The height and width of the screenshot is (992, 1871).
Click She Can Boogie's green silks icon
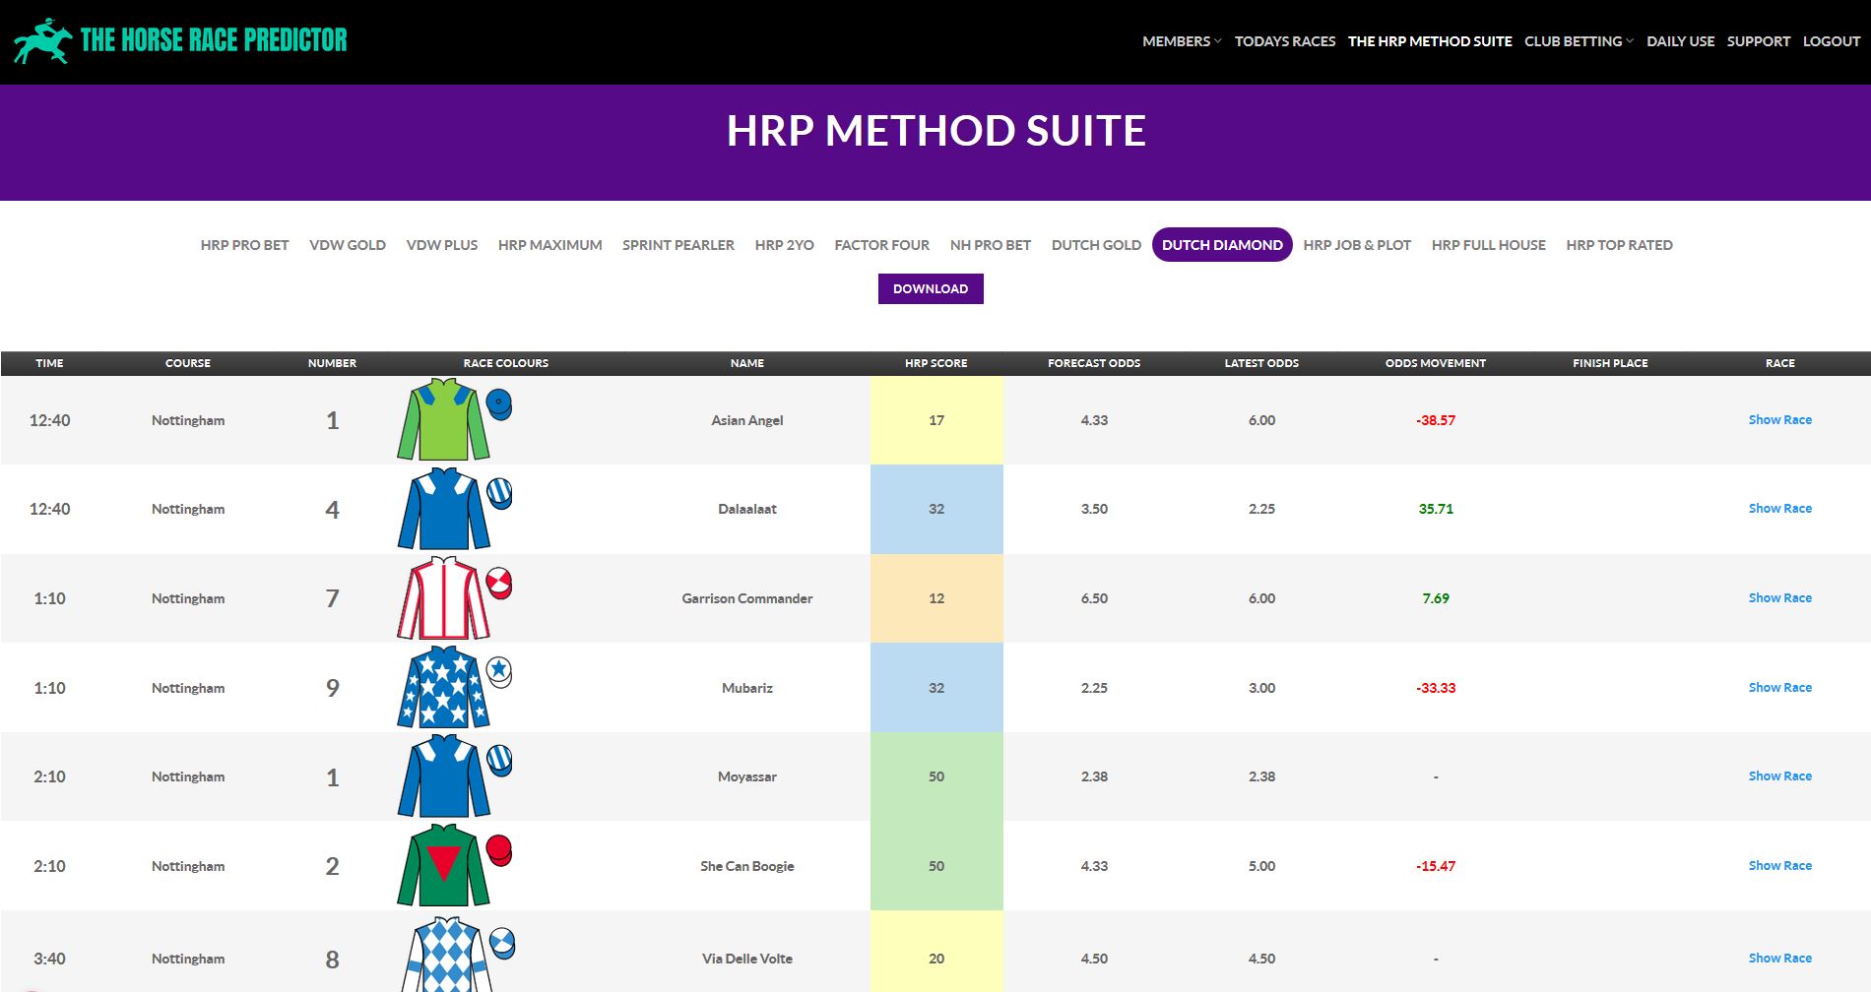(x=454, y=865)
